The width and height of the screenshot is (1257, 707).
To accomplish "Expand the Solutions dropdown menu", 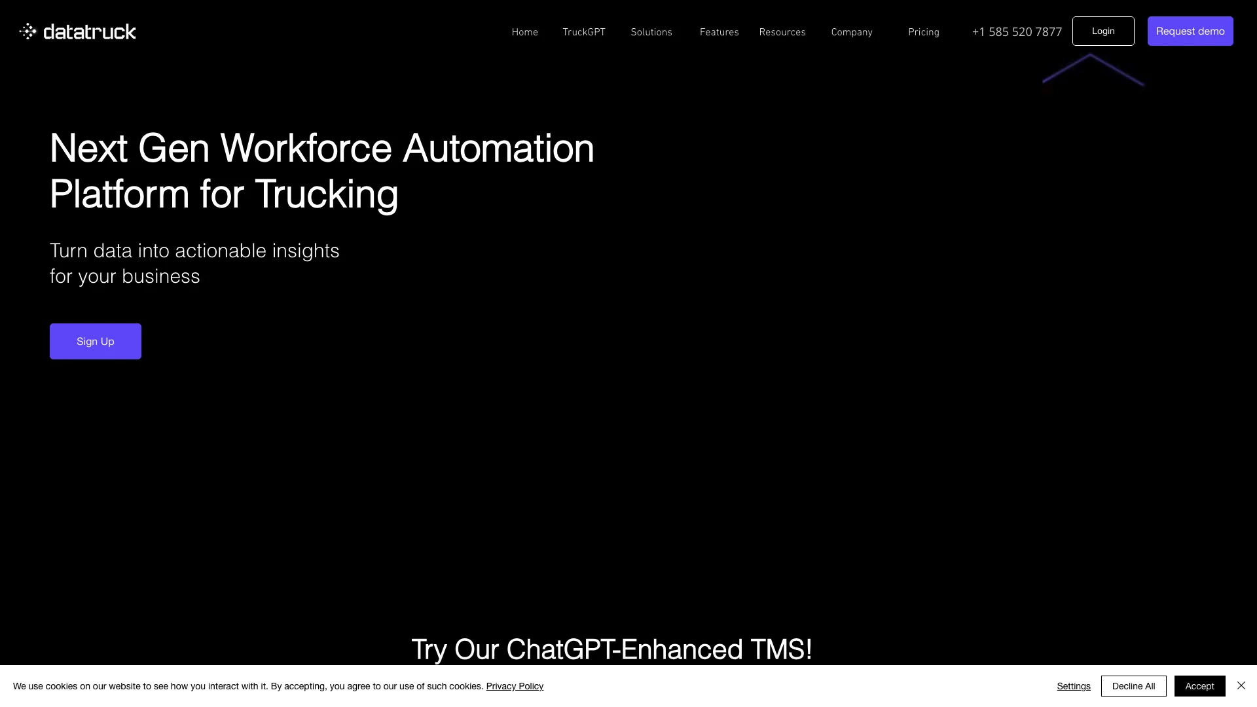I will pyautogui.click(x=651, y=32).
